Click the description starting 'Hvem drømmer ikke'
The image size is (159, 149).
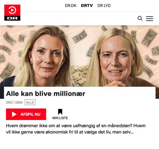point(76,129)
